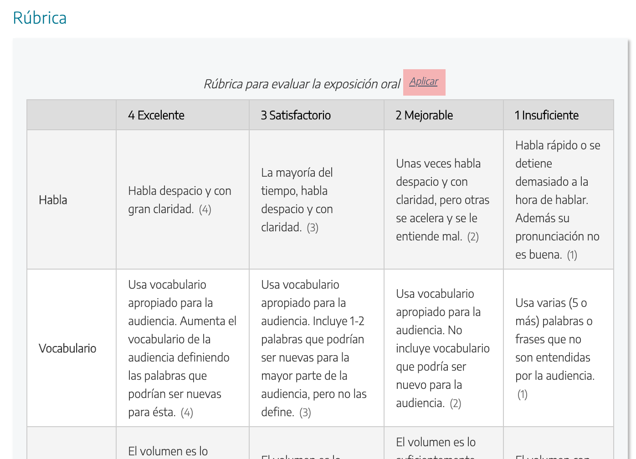Select the Insuficiente cell for Habla
The height and width of the screenshot is (459, 636).
coord(558,199)
